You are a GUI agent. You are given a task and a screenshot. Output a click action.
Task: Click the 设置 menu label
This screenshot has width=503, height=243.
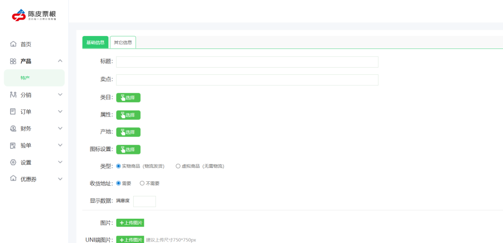26,163
